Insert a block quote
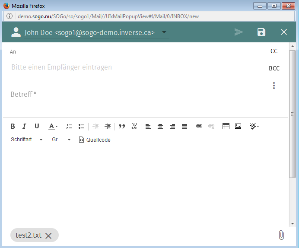299x248 pixels. pos(122,126)
